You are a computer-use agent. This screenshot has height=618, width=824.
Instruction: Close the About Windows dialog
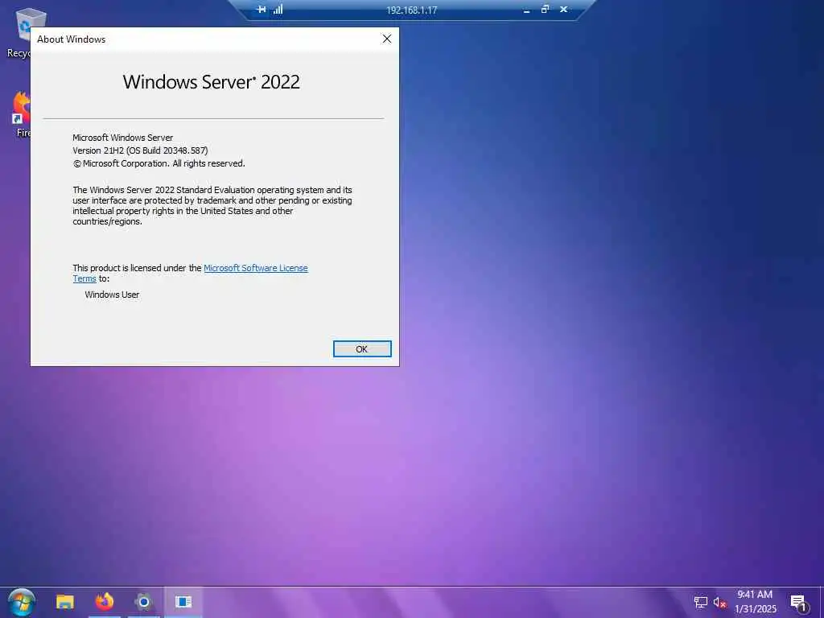pyautogui.click(x=387, y=39)
